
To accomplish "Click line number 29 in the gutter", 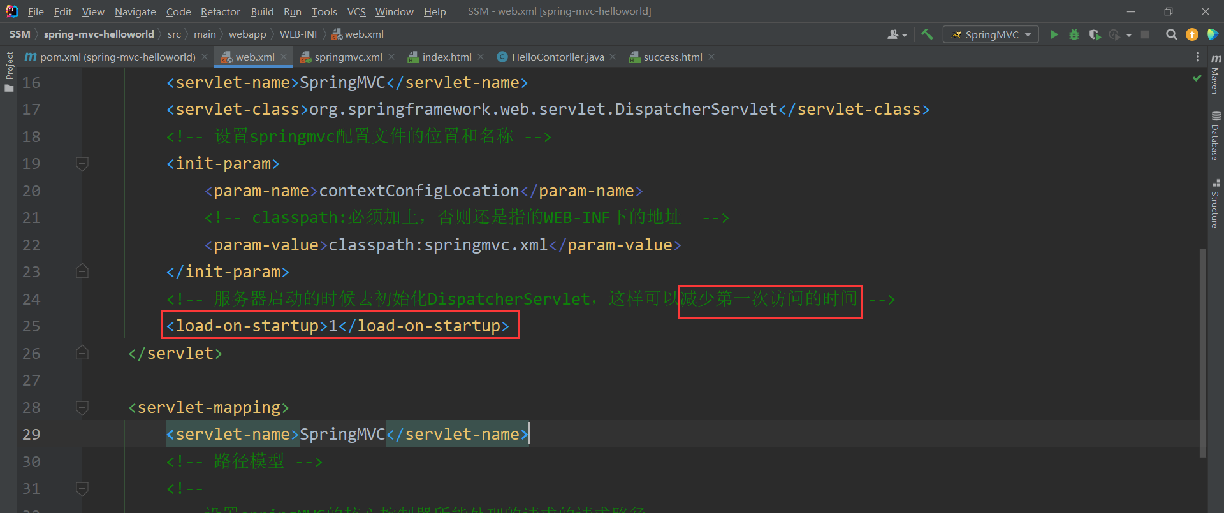I will pyautogui.click(x=31, y=435).
